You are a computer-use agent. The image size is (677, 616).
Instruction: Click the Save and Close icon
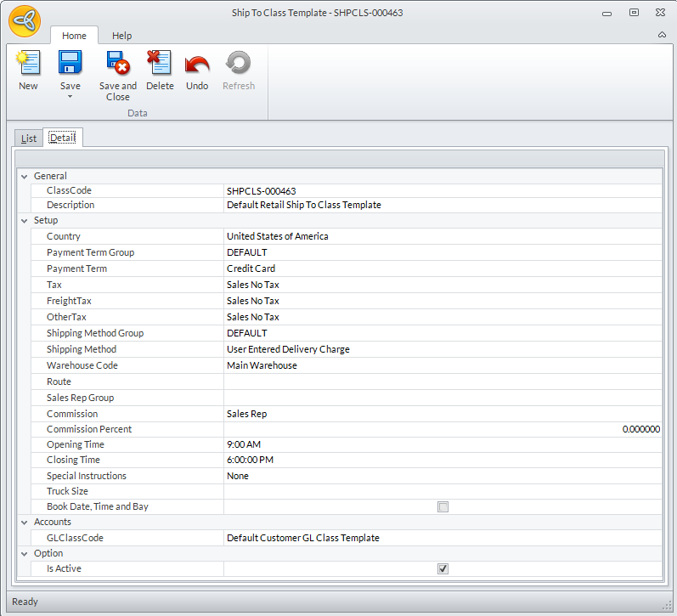click(117, 64)
